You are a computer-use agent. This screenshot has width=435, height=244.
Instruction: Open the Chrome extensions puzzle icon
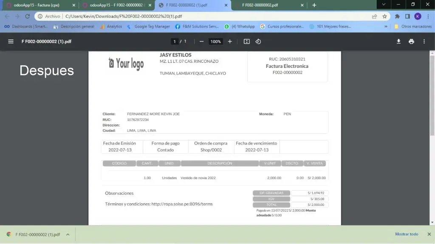click(397, 17)
